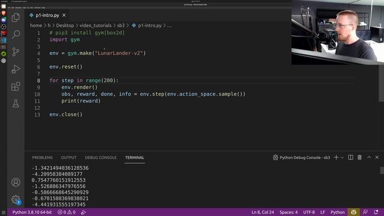
Task: Change end of line sequence LF
Action: pos(323,212)
